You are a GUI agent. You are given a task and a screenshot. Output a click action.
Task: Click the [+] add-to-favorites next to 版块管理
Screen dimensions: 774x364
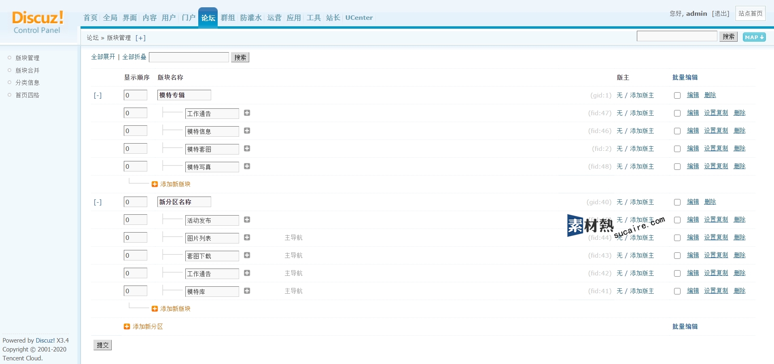tap(140, 38)
